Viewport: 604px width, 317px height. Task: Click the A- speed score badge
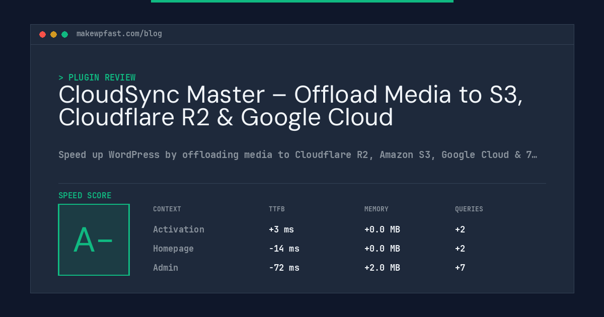pos(94,240)
